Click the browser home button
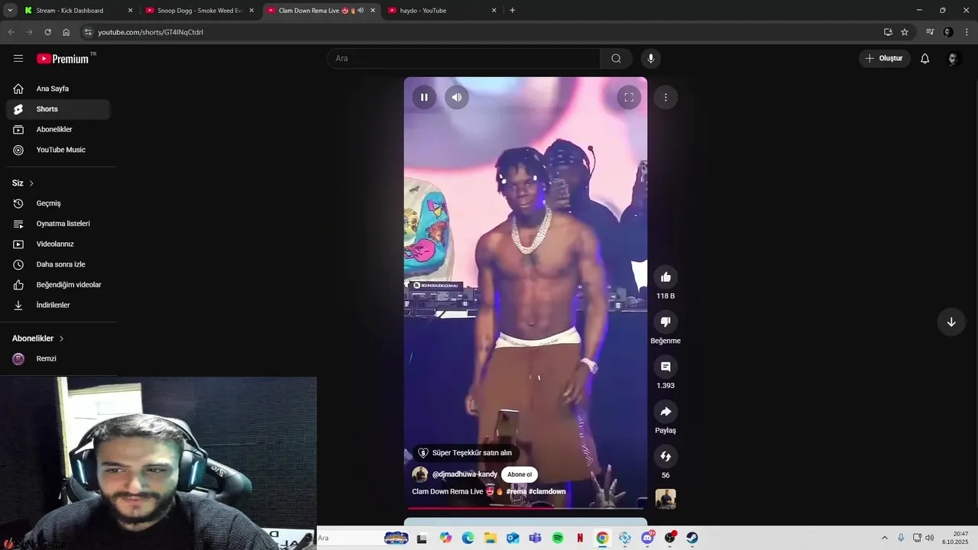 [66, 32]
